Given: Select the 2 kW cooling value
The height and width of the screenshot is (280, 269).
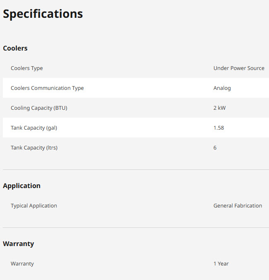Looking at the screenshot, I should coord(219,108).
